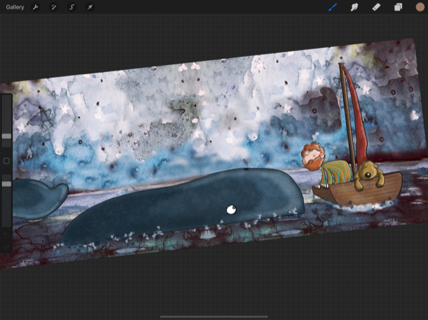Open the Actions wrench menu
Screen dimensions: 428x320
36,7
